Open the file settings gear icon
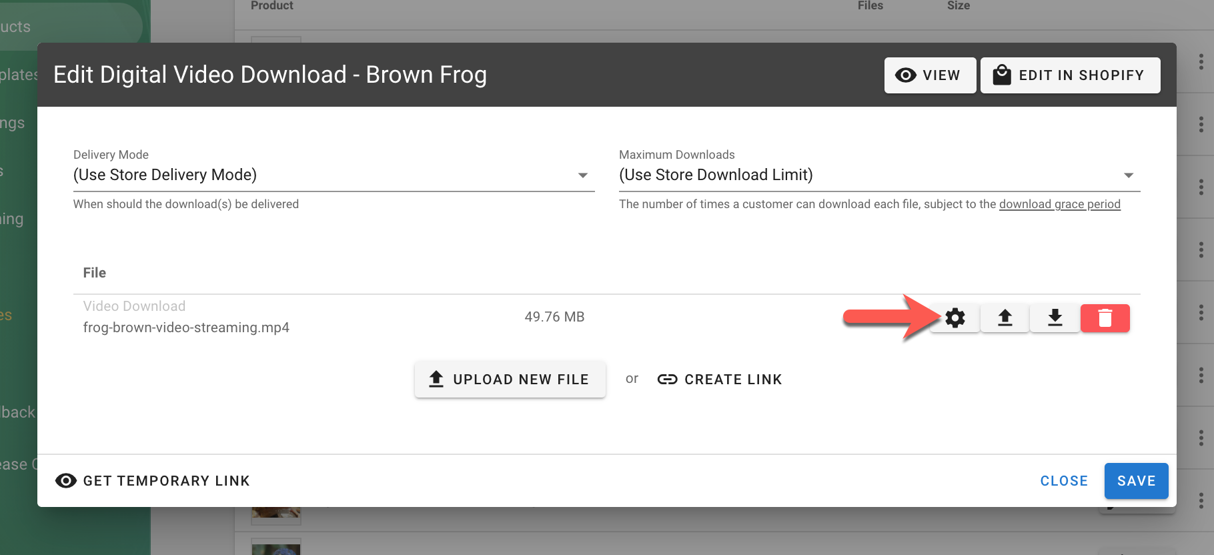 pos(955,318)
